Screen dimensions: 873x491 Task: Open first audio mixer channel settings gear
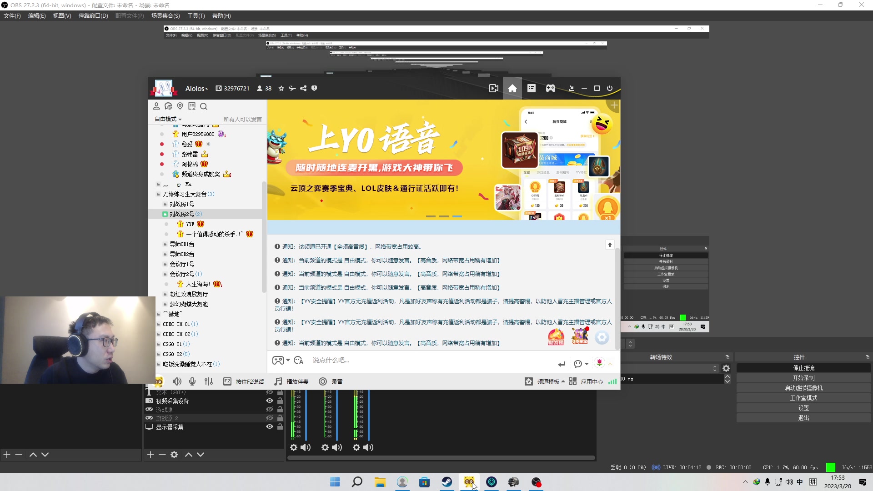[x=294, y=448]
